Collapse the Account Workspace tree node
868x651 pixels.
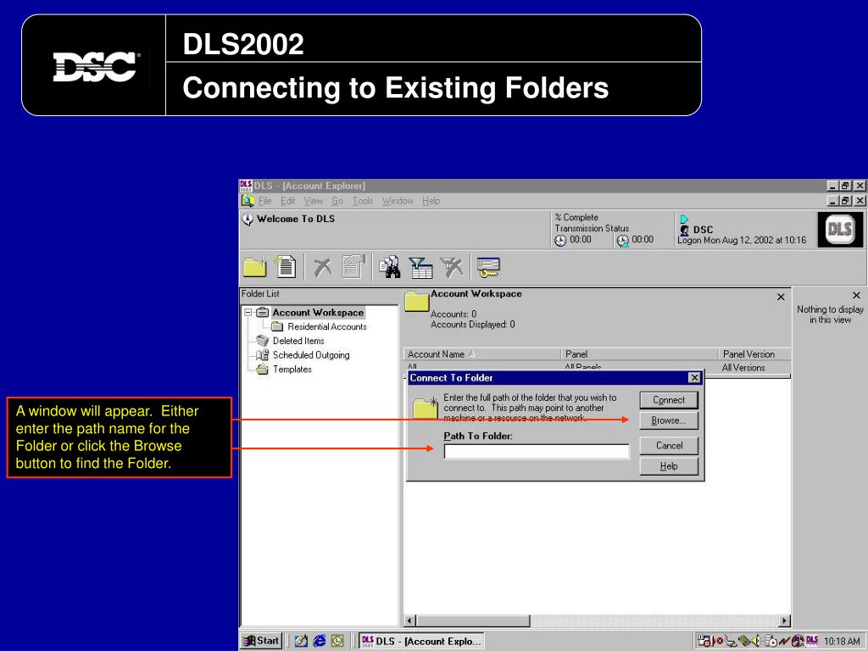click(x=248, y=312)
